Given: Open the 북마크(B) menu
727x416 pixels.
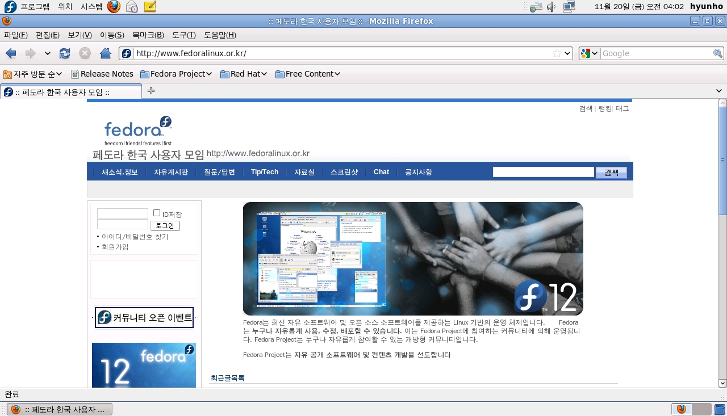Looking at the screenshot, I should pyautogui.click(x=148, y=35).
